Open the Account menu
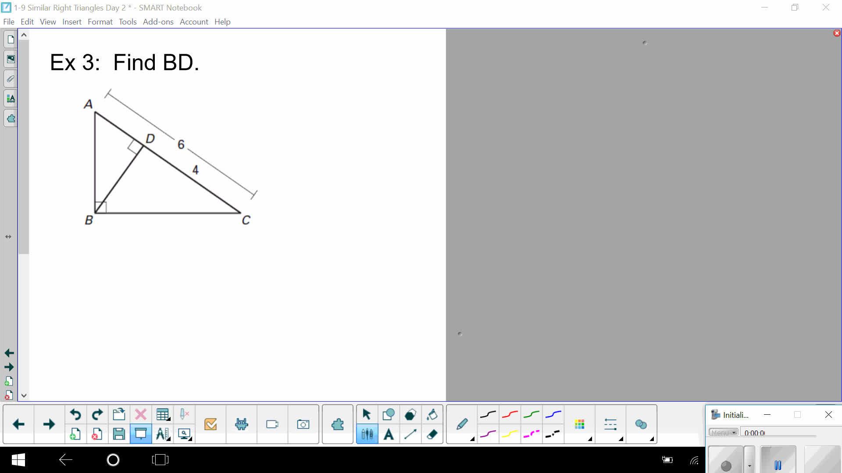 tap(194, 22)
